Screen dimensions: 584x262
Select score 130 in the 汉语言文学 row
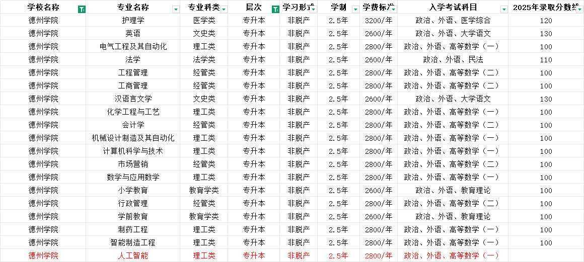(x=546, y=99)
